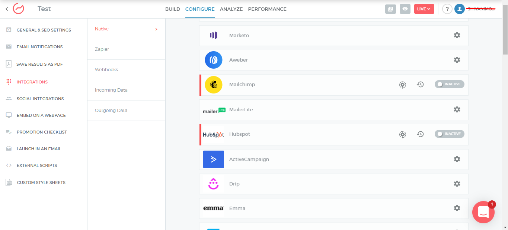Click the project title Test

[x=44, y=9]
